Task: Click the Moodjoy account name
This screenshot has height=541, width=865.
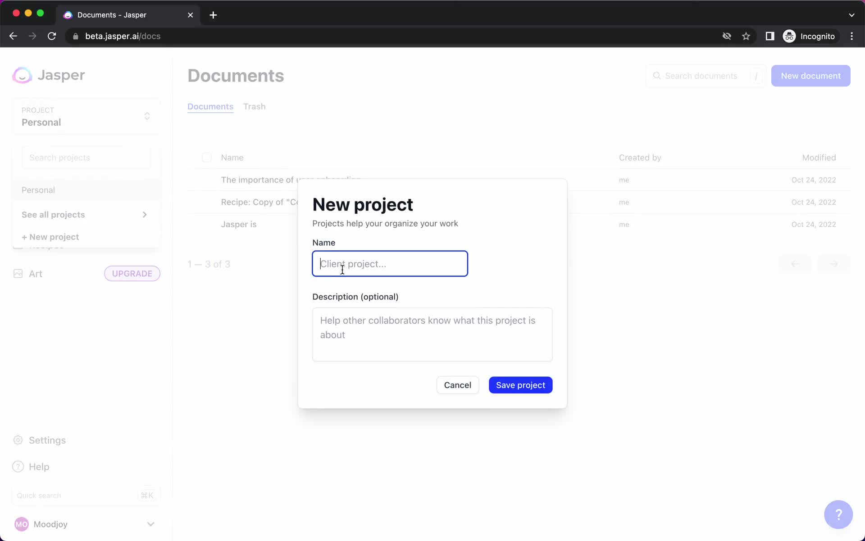Action: tap(50, 524)
